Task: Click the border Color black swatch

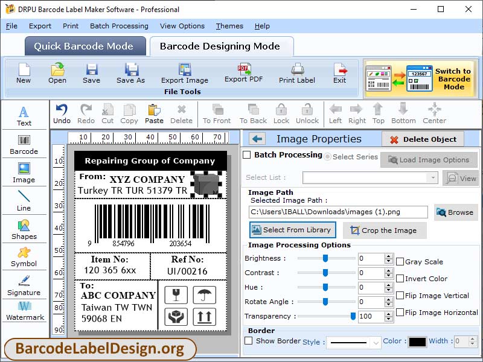Action: tap(417, 341)
